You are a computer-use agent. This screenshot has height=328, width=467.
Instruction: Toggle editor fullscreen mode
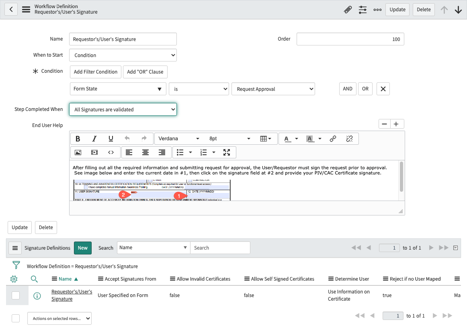click(227, 152)
